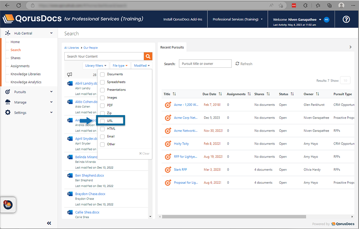Check the Documents file type box
Viewport: 359px width, 229px height.
(102, 74)
